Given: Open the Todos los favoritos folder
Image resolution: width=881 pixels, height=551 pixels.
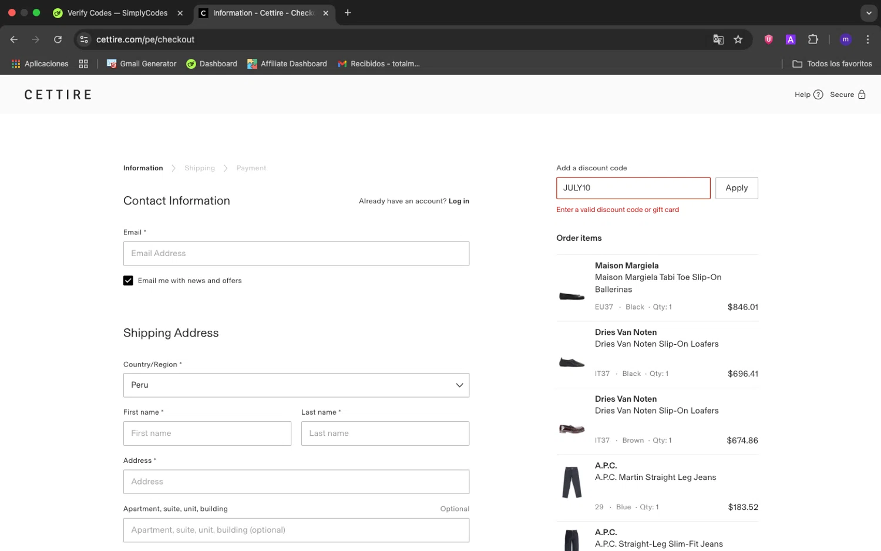Looking at the screenshot, I should [x=832, y=63].
